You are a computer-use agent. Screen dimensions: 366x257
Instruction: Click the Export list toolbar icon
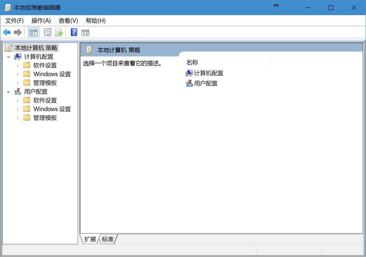click(x=59, y=33)
